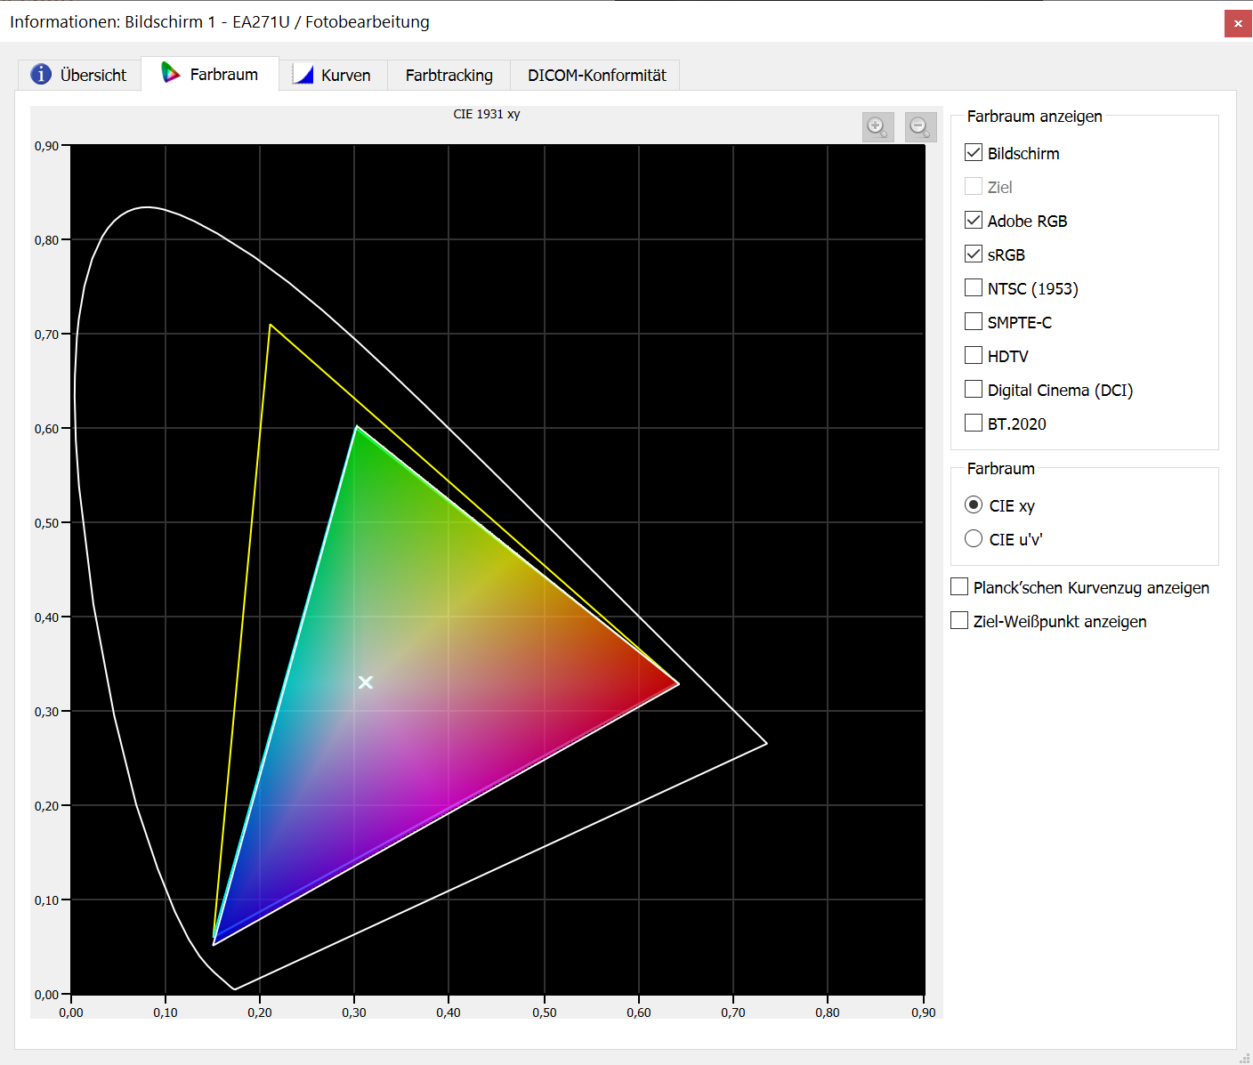The height and width of the screenshot is (1065, 1253).
Task: Switch to the Kurven tab
Action: coord(333,76)
